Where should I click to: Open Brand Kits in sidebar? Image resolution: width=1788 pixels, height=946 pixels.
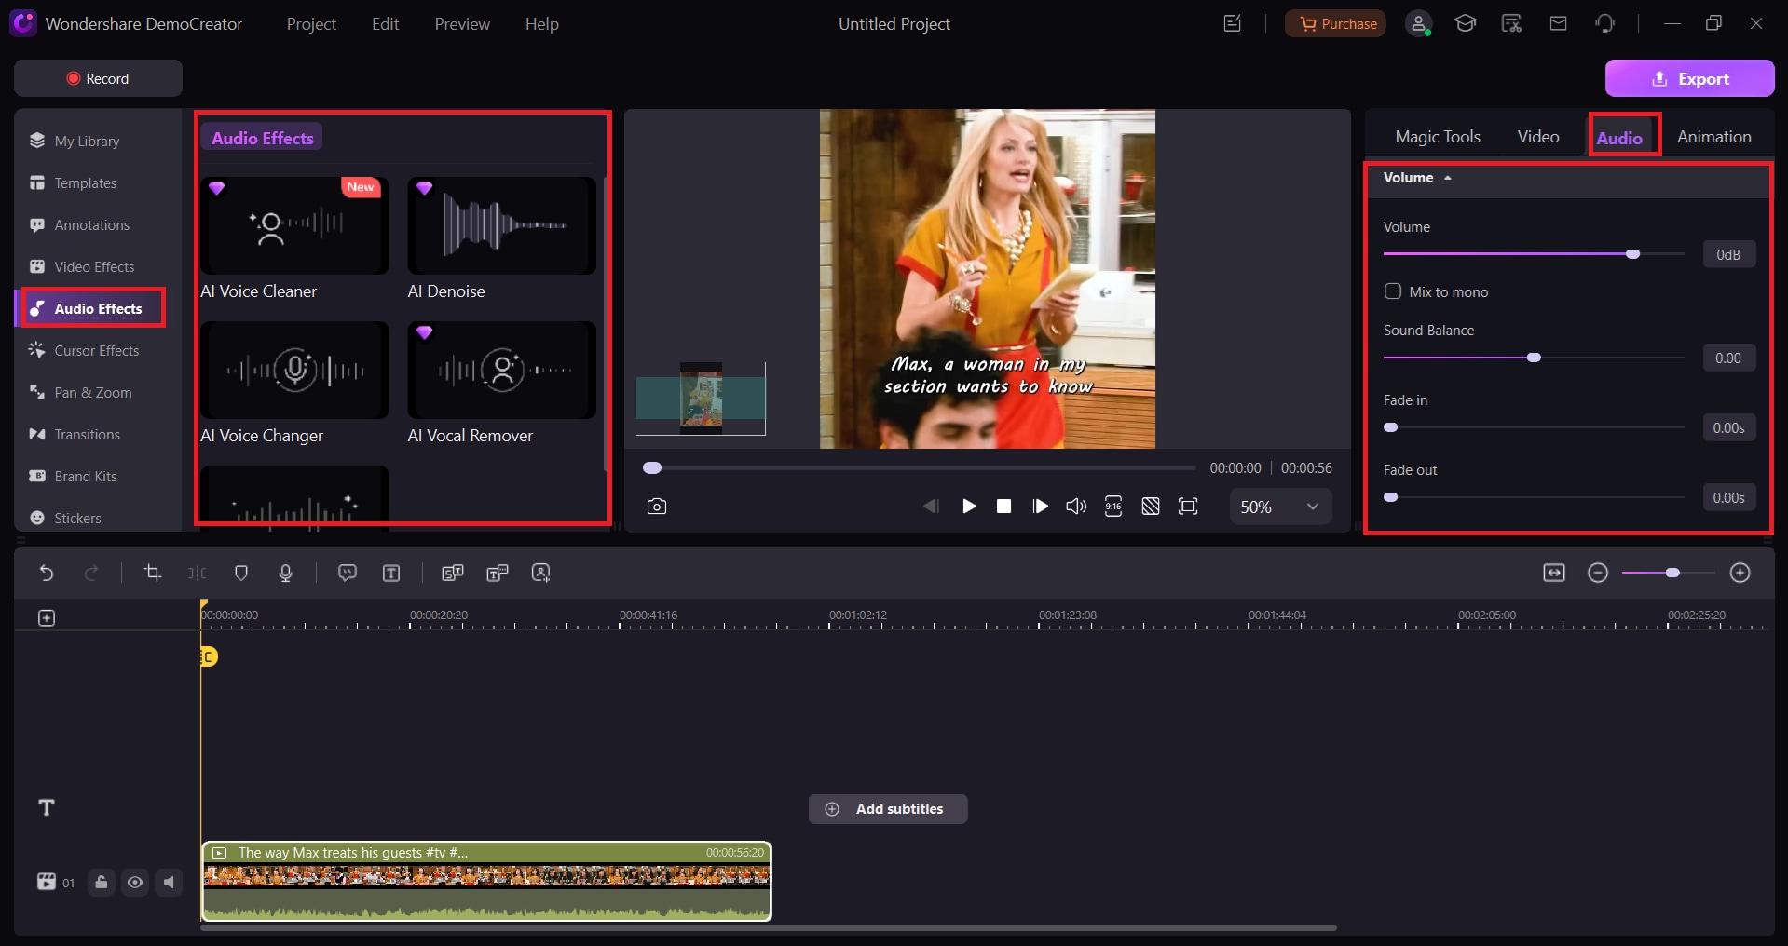85,476
